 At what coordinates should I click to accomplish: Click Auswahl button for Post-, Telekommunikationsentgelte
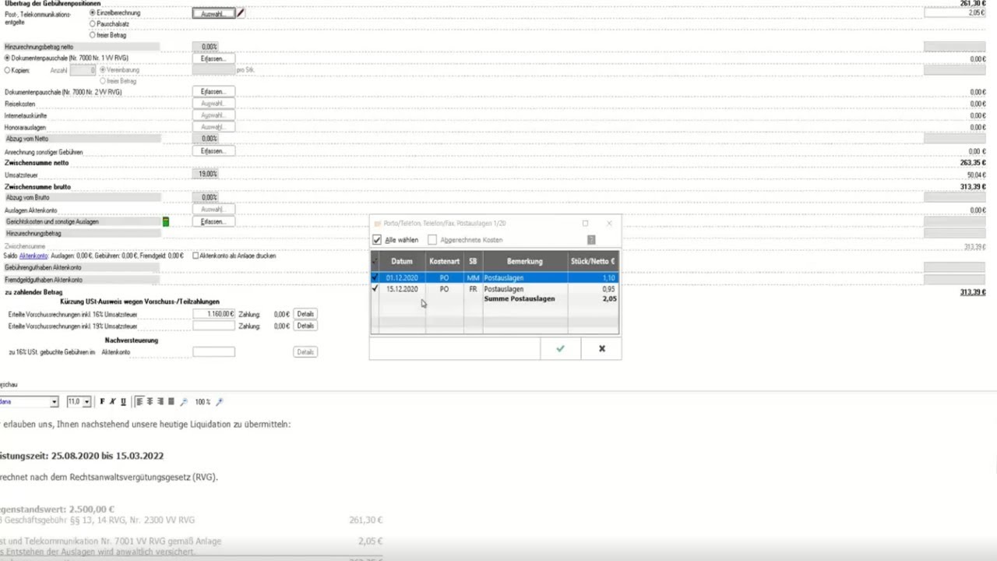point(213,13)
